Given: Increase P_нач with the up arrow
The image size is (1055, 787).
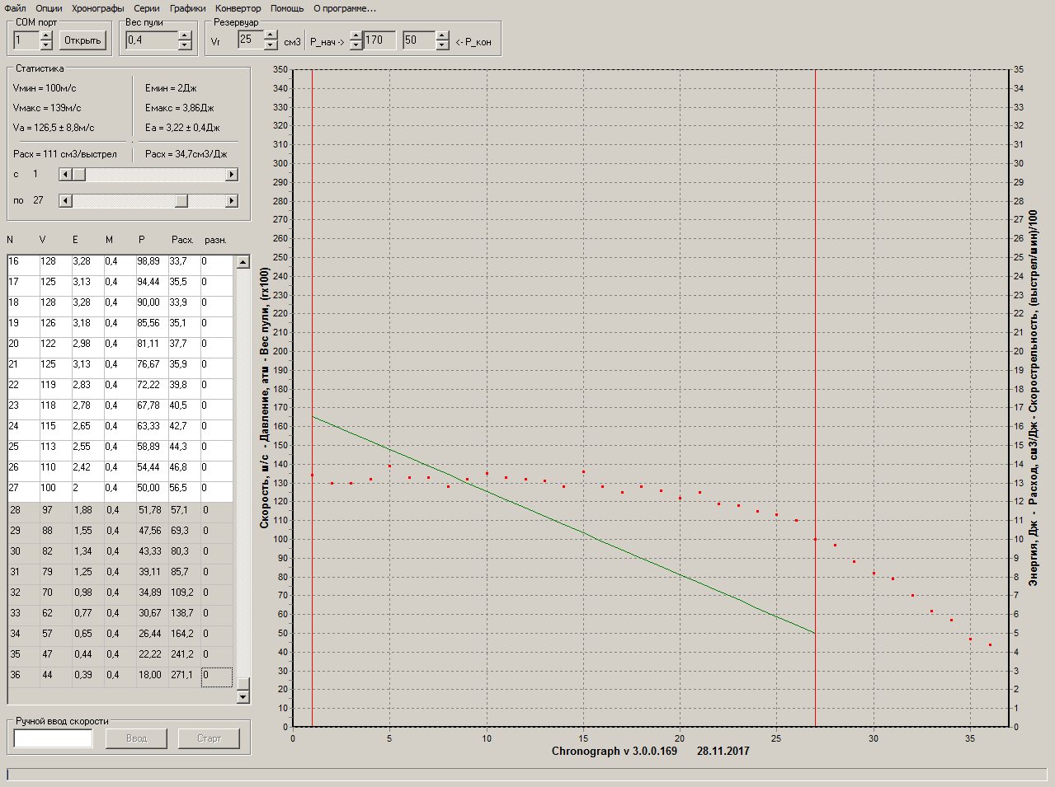Looking at the screenshot, I should [356, 35].
